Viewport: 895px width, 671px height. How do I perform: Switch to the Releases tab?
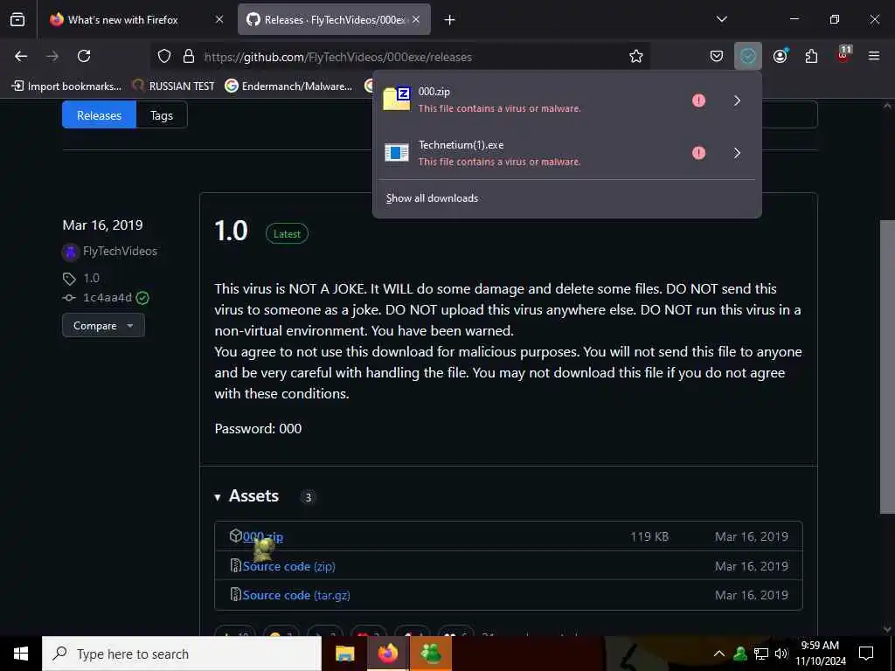click(99, 115)
